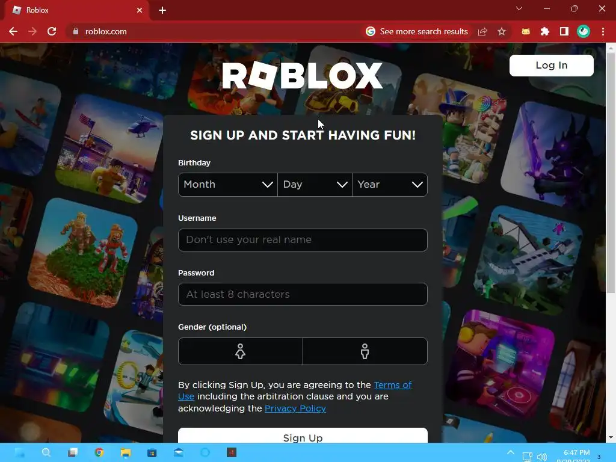This screenshot has height=462, width=616.
Task: Click the browser forward arrow
Action: 32,31
